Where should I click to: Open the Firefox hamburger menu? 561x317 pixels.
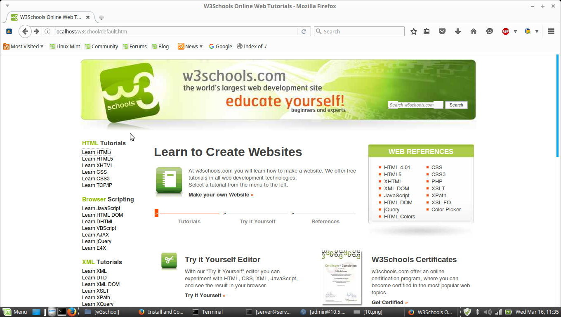[x=551, y=31]
